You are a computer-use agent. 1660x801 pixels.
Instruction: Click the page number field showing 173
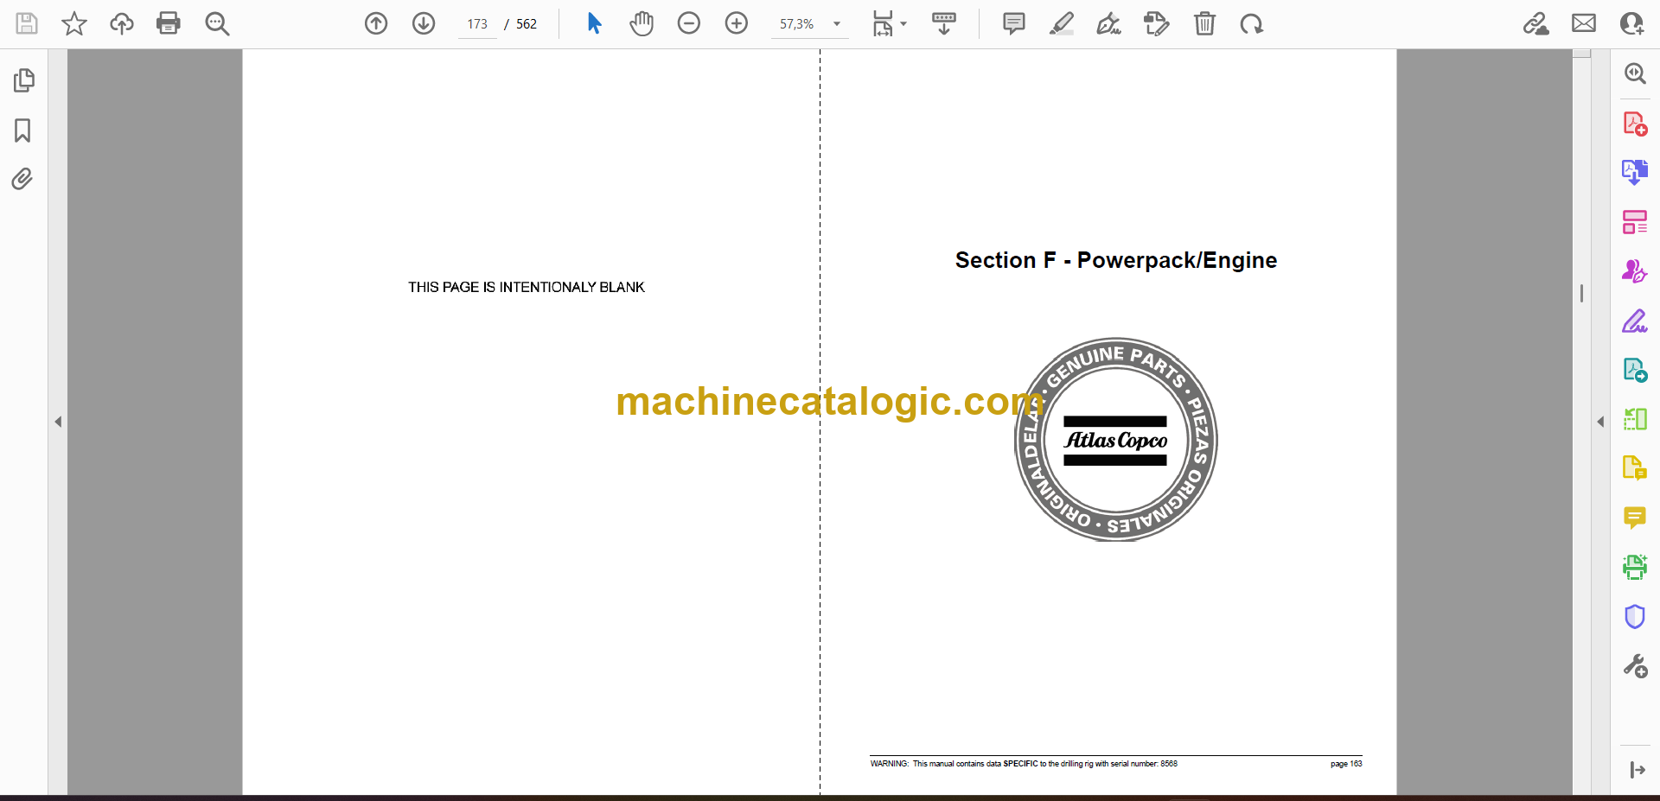click(x=477, y=24)
